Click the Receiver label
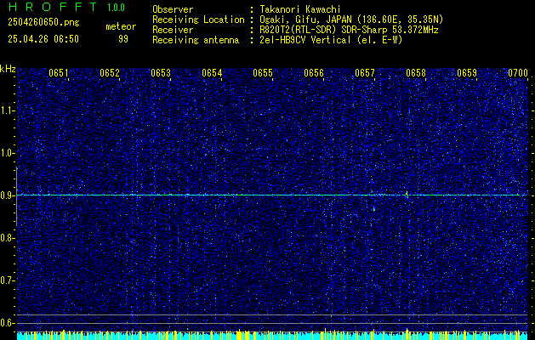This screenshot has height=340, width=535. [173, 30]
